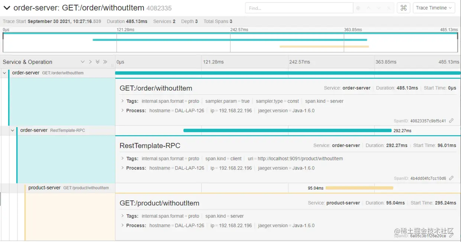Copy link for SpanID 4b4dd04fc7cc10d6
The image size is (461, 242).
point(451,179)
